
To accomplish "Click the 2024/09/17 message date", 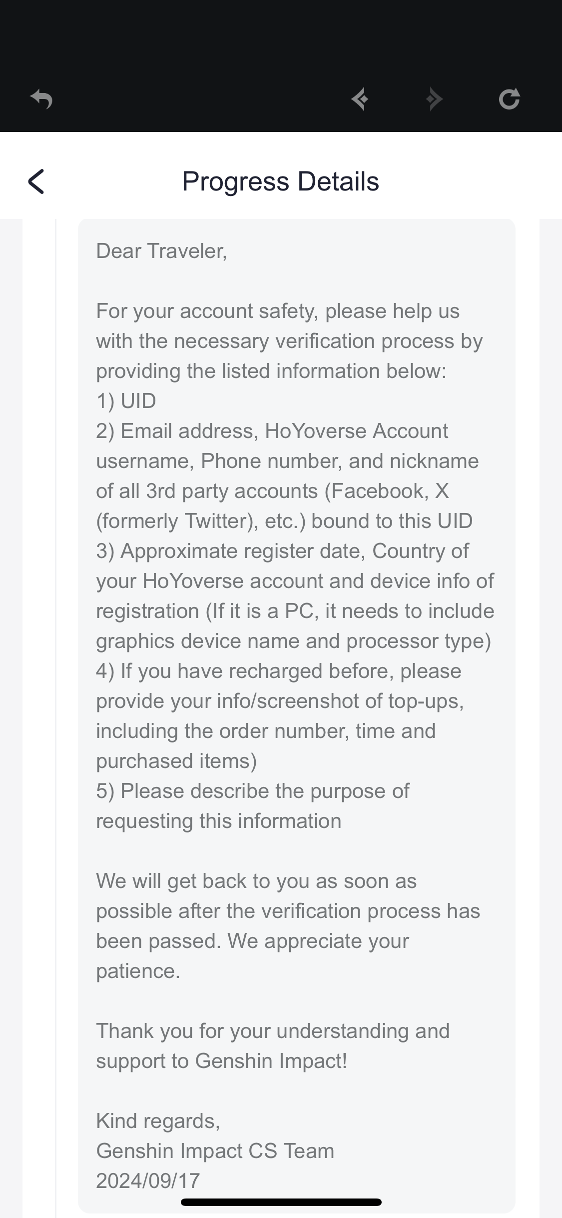I will (x=148, y=1181).
